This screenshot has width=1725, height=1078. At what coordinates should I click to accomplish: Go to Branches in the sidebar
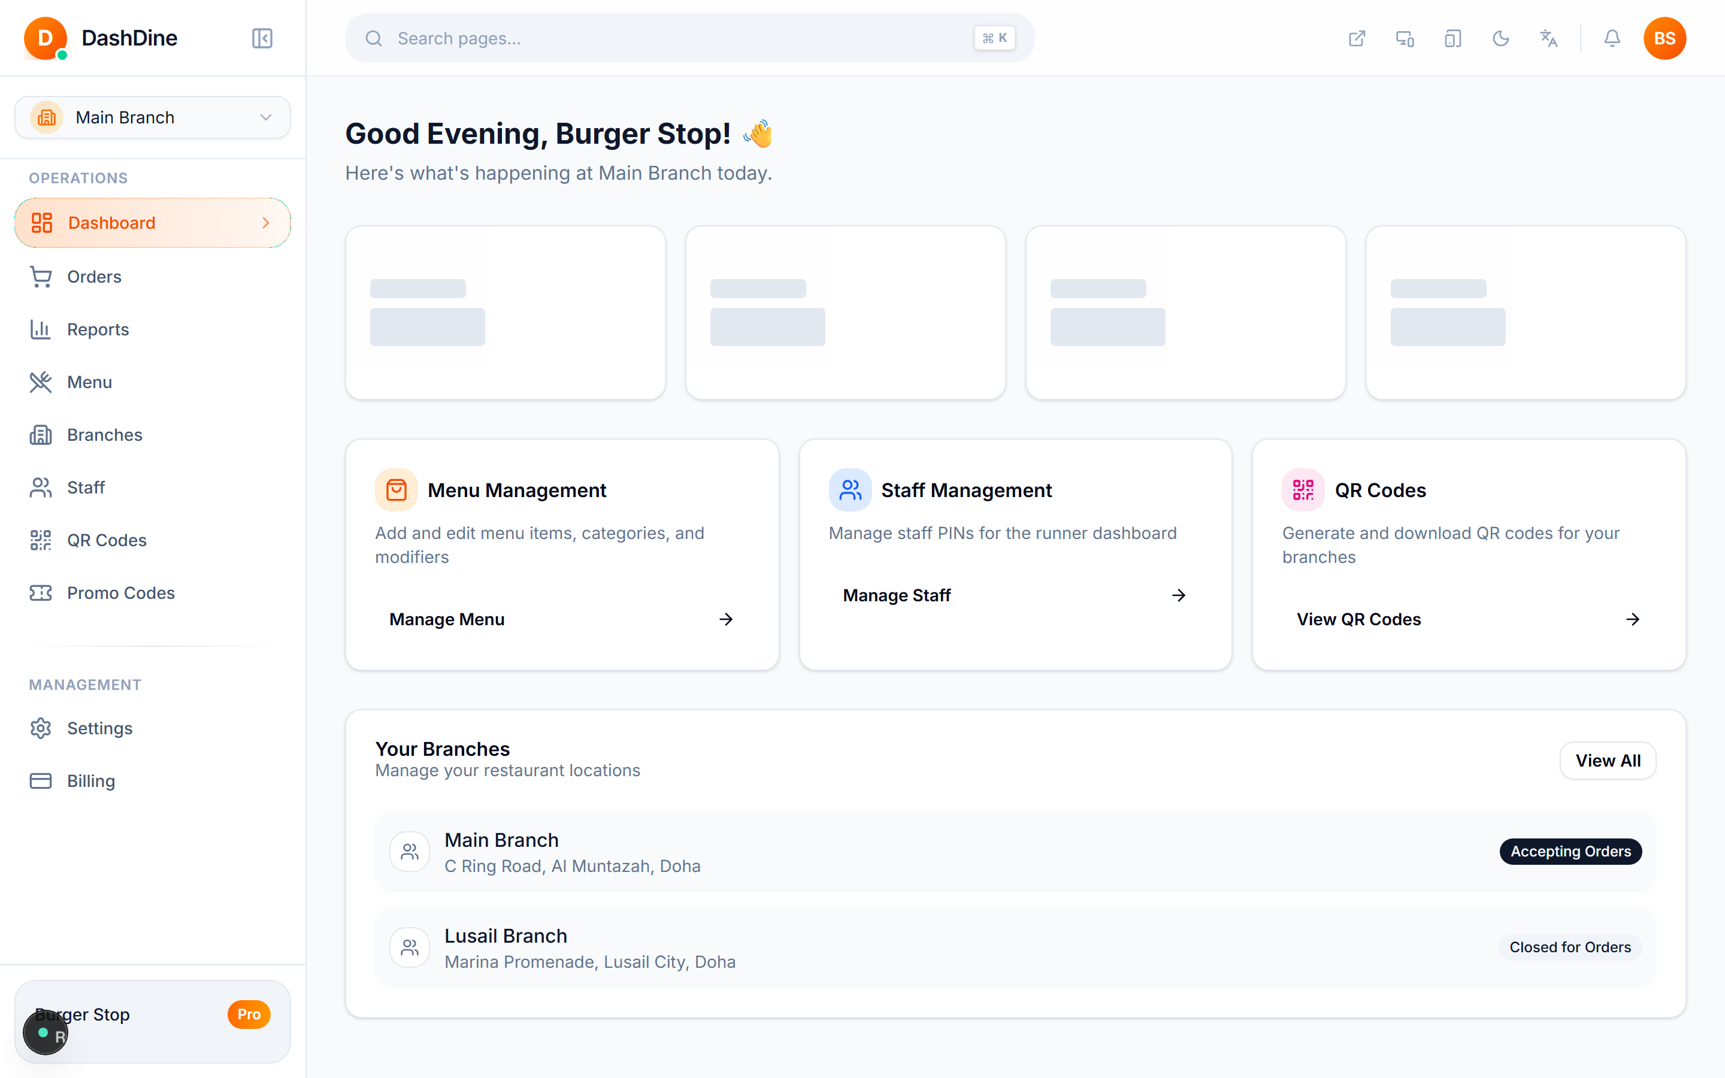pyautogui.click(x=153, y=435)
